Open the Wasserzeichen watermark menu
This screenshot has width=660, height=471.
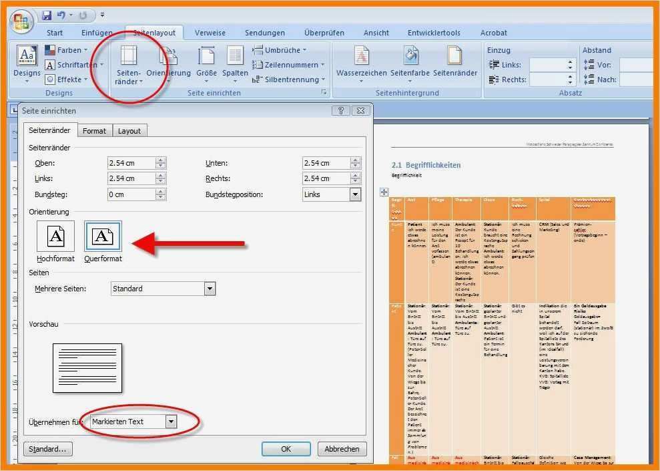pos(361,64)
